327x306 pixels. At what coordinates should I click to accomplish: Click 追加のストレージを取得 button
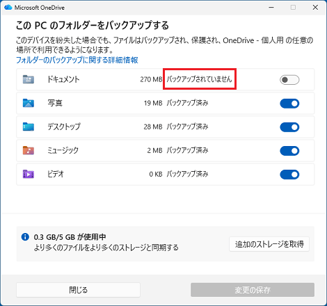click(x=269, y=244)
